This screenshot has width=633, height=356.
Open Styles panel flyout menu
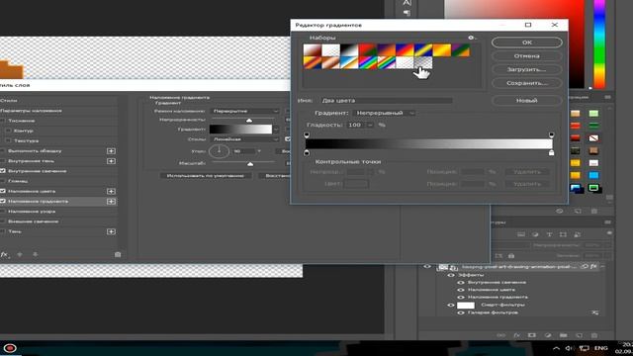[x=607, y=97]
